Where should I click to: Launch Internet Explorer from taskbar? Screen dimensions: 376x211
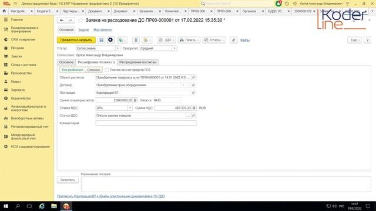tap(42, 206)
